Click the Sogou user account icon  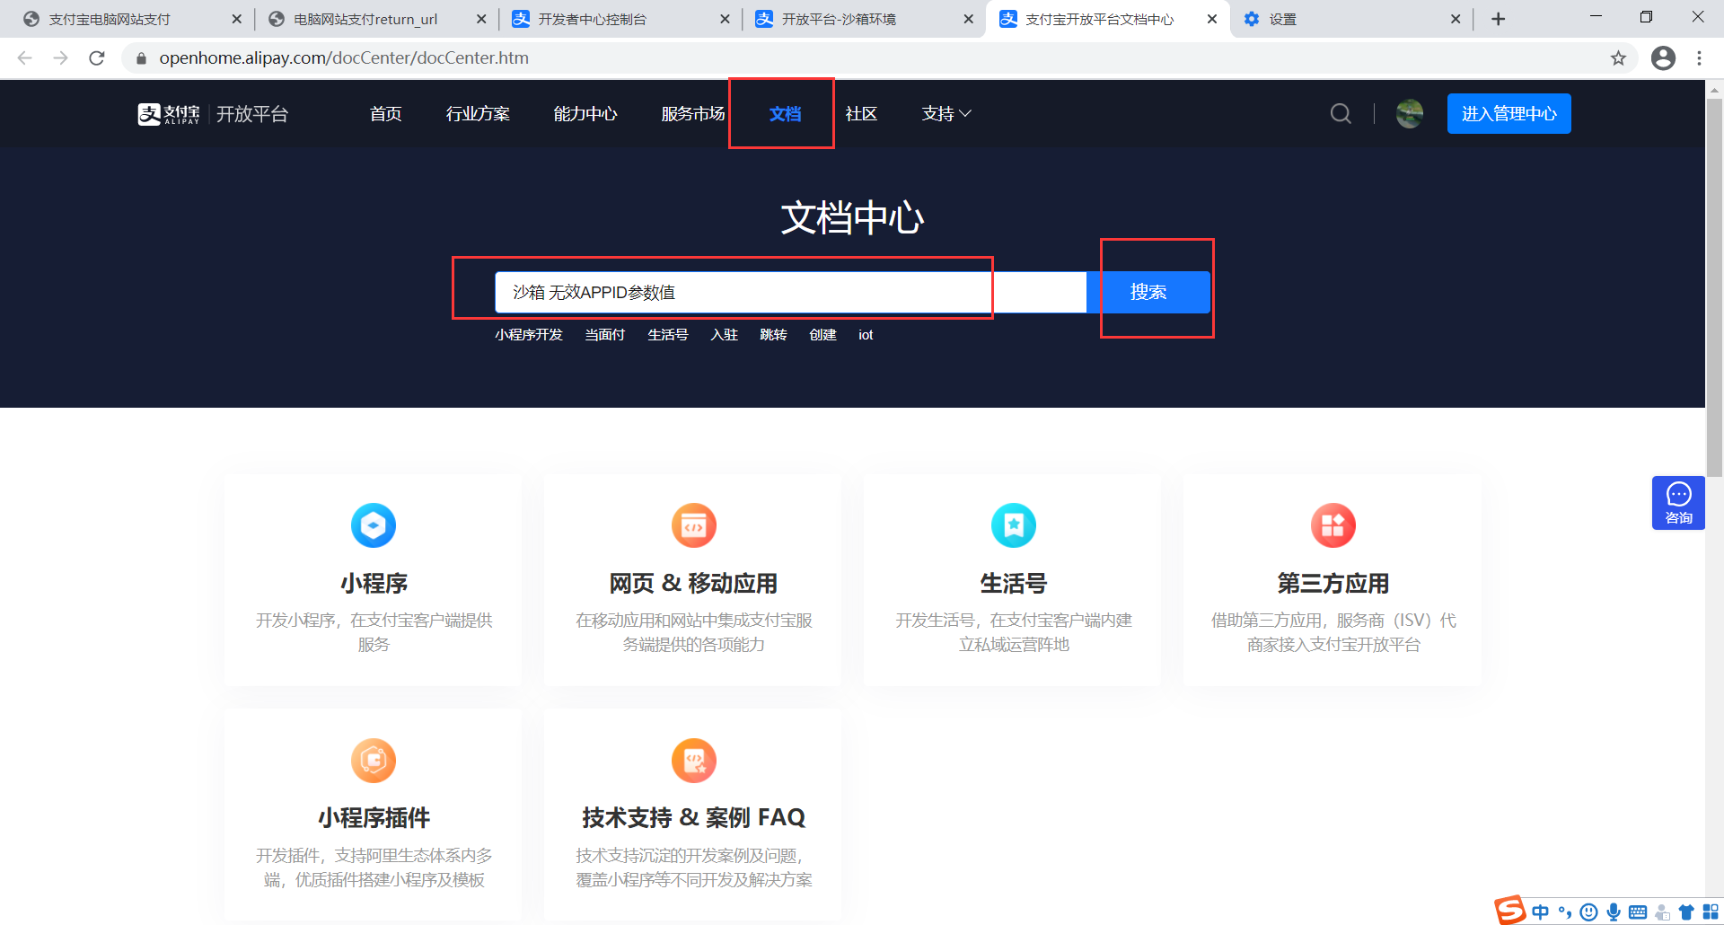[1662, 912]
